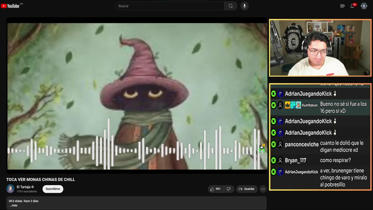373x210 pixels.
Task: Click the small icon at video's right edge
Action: [x=262, y=149]
